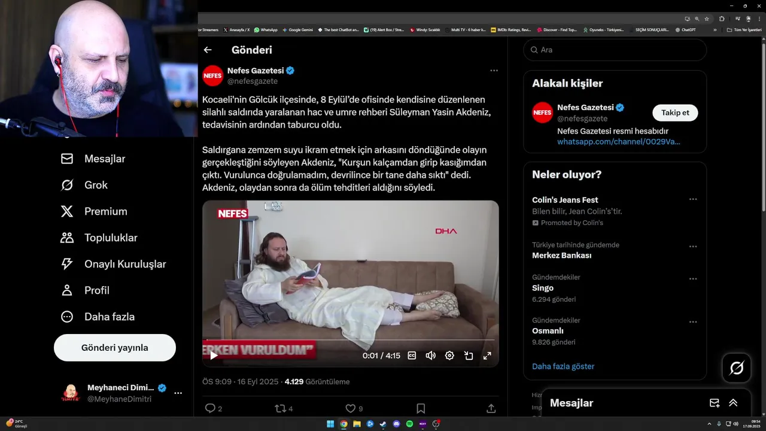The image size is (766, 431).
Task: Open File Explorer from the taskbar
Action: tap(357, 424)
